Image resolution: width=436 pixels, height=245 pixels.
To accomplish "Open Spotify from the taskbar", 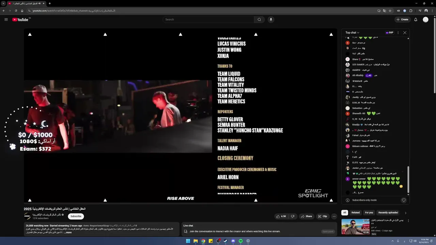I will point(240,241).
